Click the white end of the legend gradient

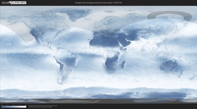(25, 107)
